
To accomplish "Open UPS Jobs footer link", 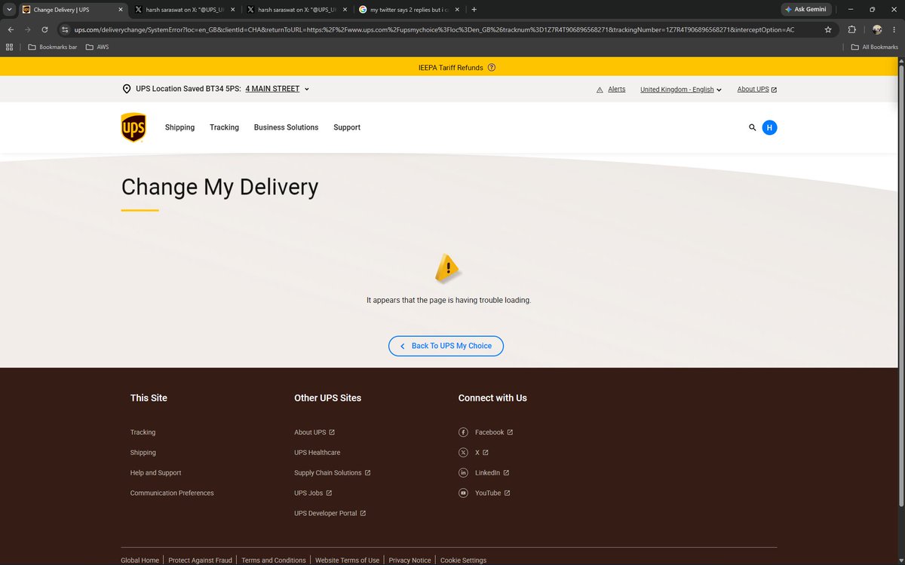I will (313, 493).
